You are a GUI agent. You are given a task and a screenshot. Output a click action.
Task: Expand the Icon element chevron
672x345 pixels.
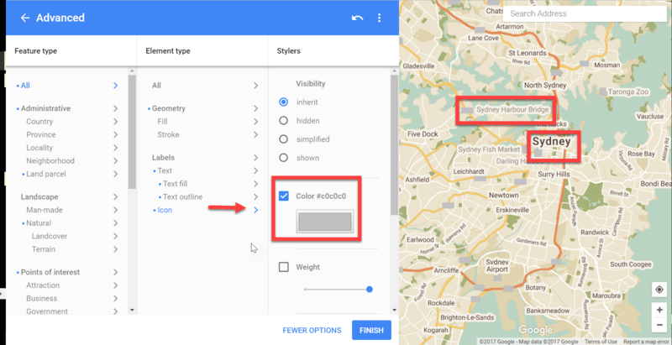256,210
